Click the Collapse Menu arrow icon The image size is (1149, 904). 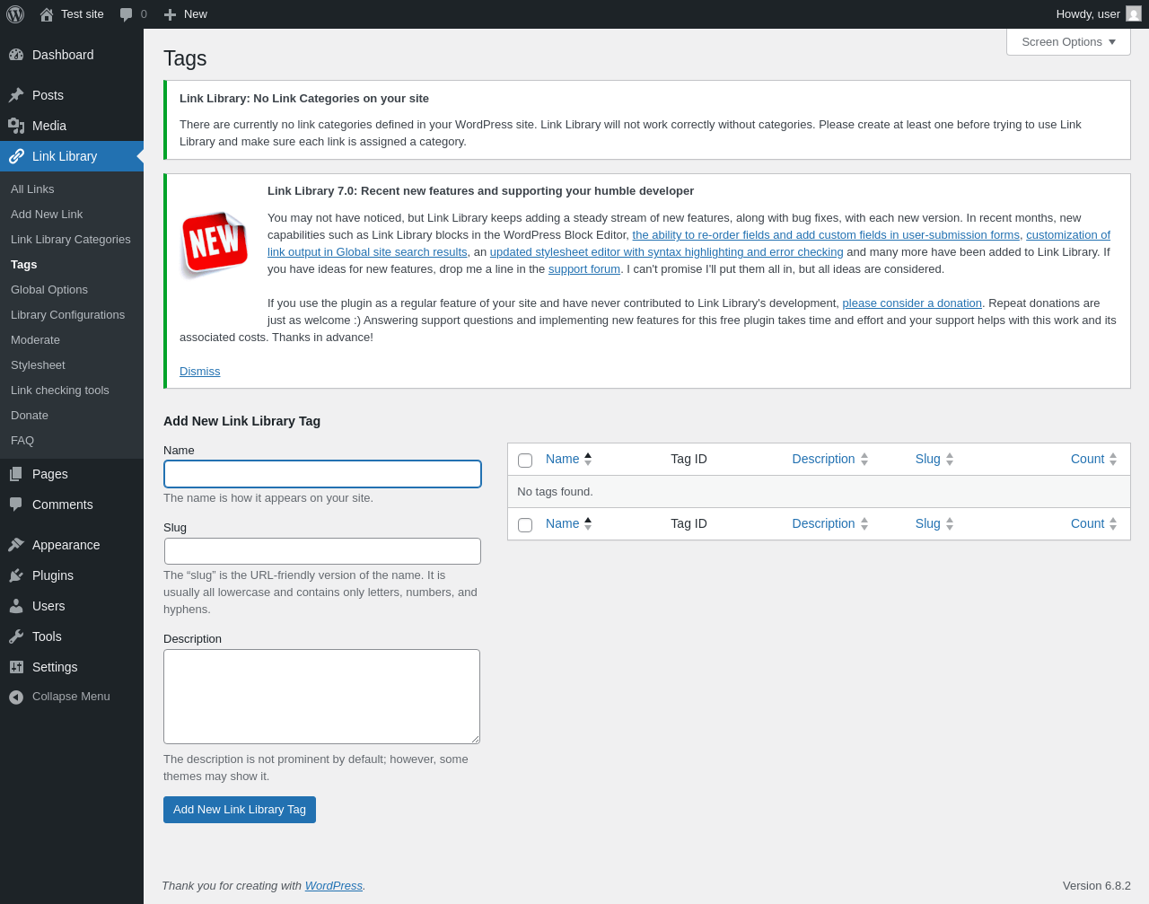(x=16, y=698)
